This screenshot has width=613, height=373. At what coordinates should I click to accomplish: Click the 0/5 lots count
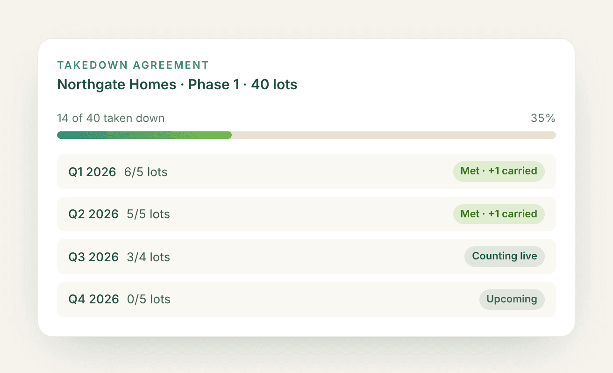149,300
